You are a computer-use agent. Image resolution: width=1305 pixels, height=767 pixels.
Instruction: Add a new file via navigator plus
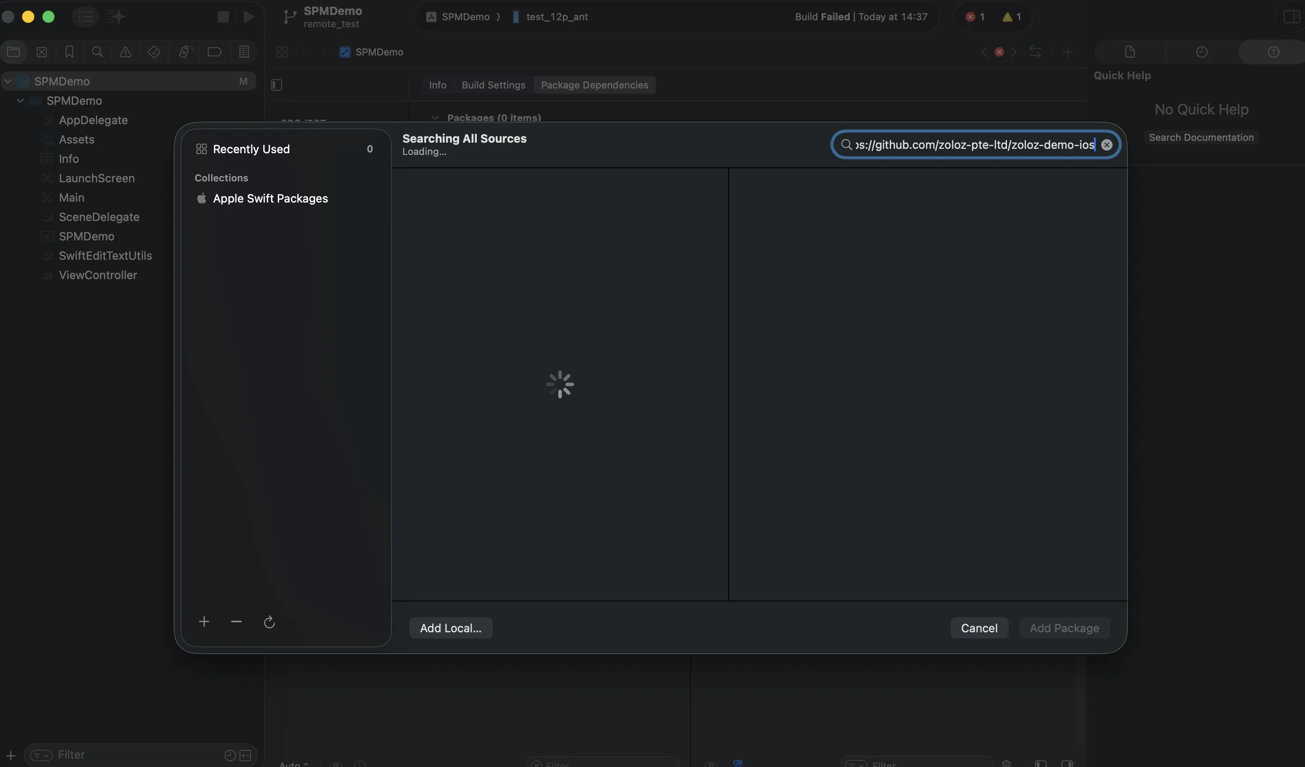11,755
